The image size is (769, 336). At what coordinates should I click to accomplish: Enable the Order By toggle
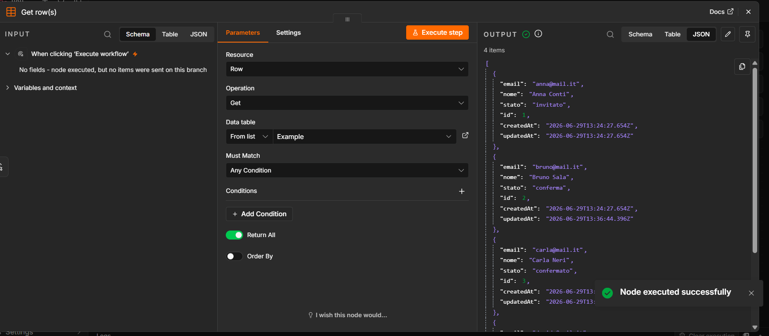click(234, 256)
